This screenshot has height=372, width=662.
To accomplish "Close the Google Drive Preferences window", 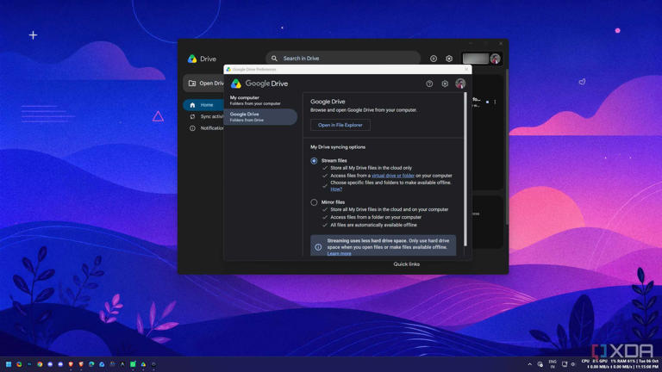I will tap(466, 69).
